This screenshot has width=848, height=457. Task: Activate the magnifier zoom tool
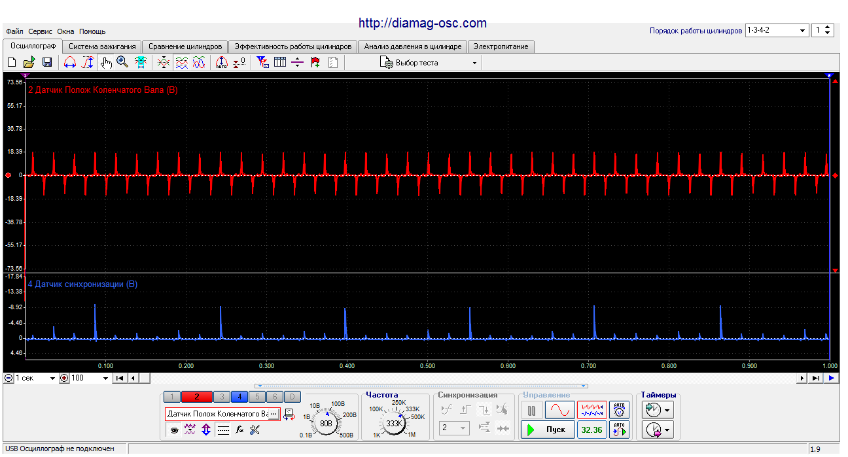pos(123,63)
